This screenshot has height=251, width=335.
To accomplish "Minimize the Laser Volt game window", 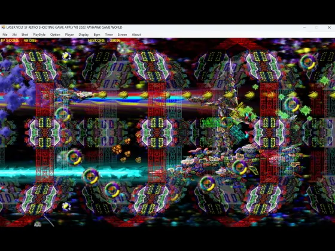I will (x=304, y=27).
